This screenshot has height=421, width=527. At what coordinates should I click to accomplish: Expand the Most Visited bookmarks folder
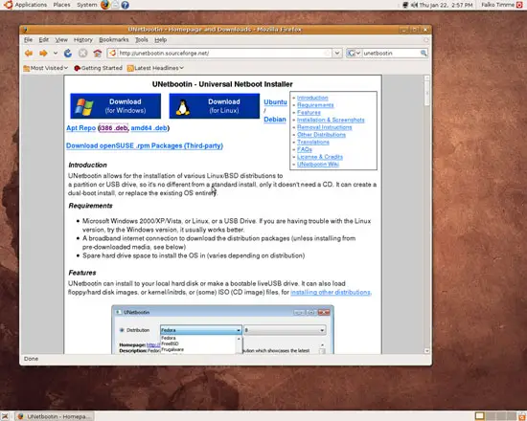point(46,68)
